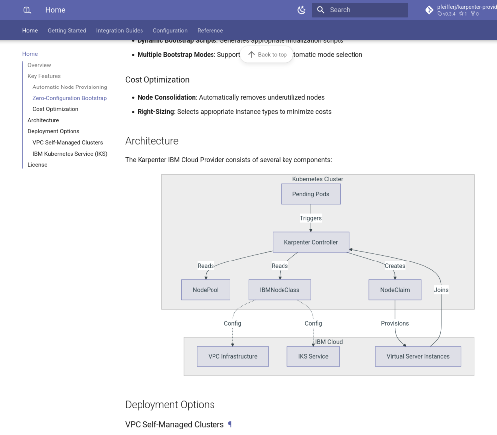The width and height of the screenshot is (497, 435).
Task: Navigate to Cost Optimization sidebar entry
Action: (55, 109)
